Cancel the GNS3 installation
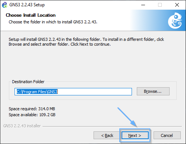 tap(167, 135)
